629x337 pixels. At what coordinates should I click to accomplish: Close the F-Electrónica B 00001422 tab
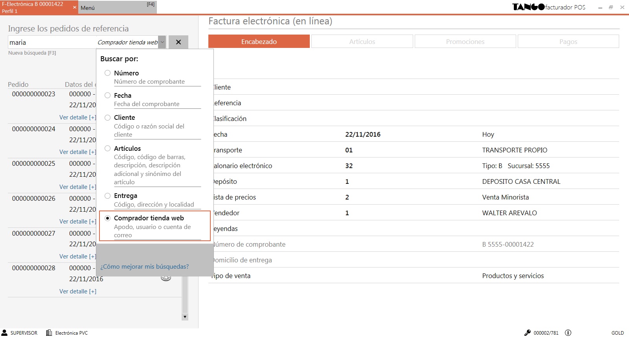pyautogui.click(x=74, y=7)
